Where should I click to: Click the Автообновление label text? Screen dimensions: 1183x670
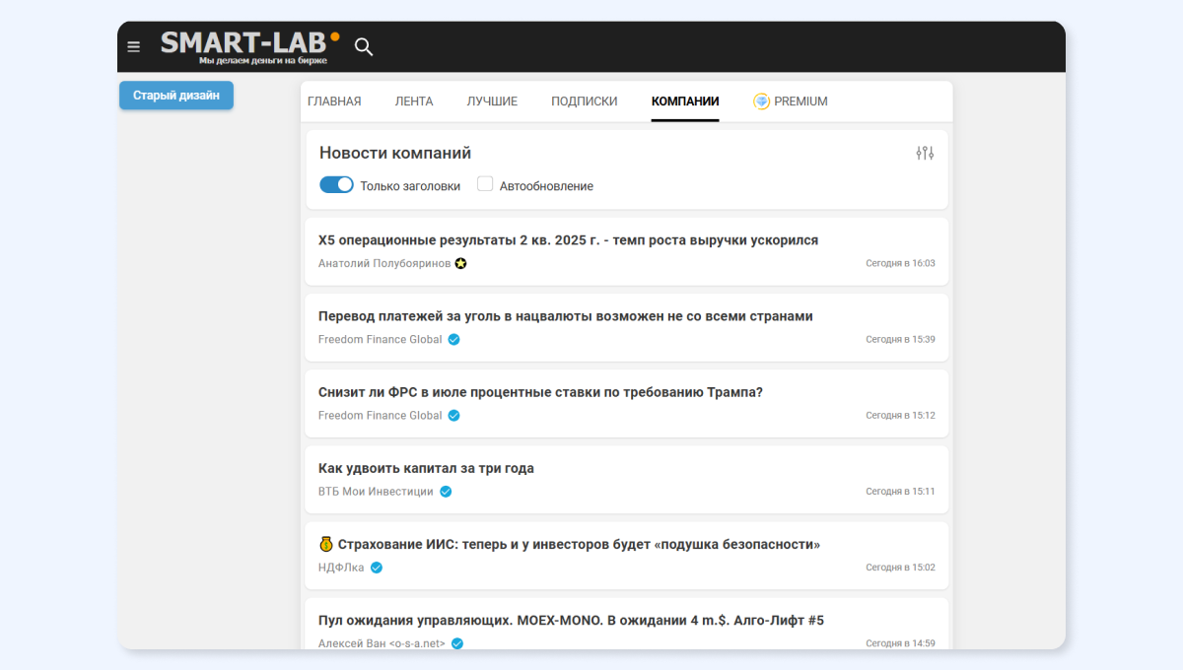click(x=546, y=186)
